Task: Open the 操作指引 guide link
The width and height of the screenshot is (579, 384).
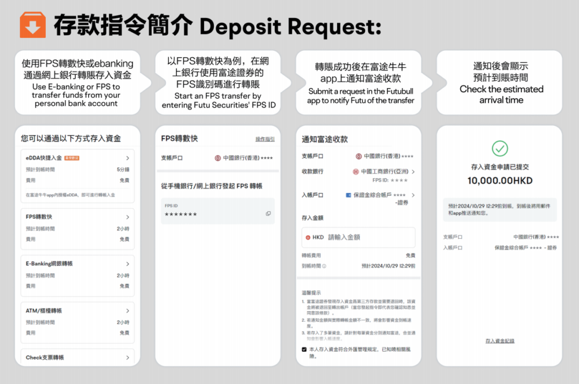Action: (265, 139)
